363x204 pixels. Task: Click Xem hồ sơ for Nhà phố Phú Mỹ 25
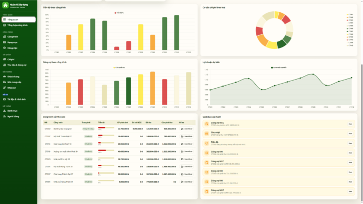tap(186, 159)
